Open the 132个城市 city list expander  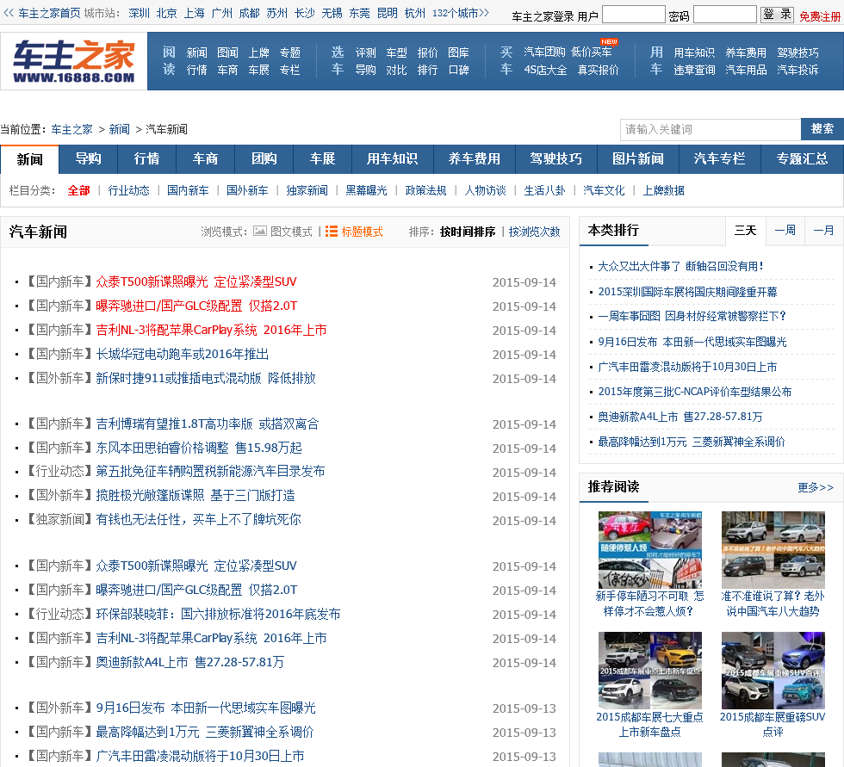coord(461,13)
